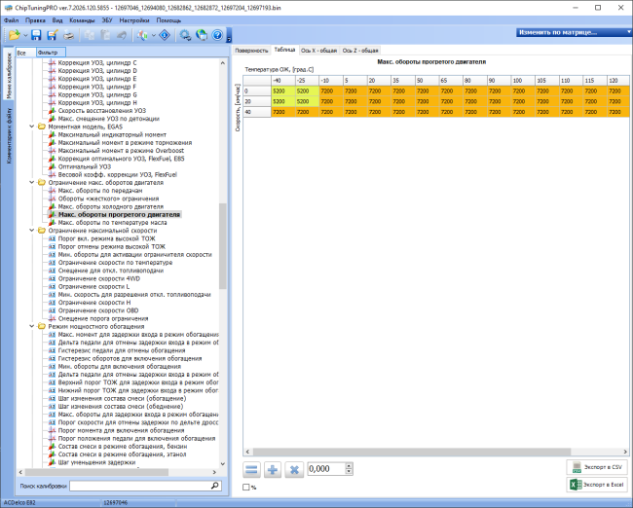Open settings via the gear toolbar icon
Screen dimensions: 633x508
point(185,35)
